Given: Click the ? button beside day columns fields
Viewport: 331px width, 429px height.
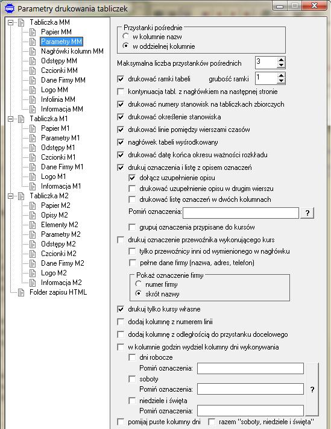Looking at the screenshot, I should pos(312,390).
